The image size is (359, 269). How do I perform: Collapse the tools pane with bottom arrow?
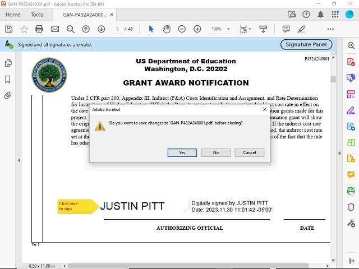click(352, 261)
